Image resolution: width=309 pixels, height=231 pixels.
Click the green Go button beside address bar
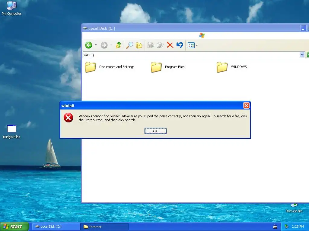click(x=307, y=55)
